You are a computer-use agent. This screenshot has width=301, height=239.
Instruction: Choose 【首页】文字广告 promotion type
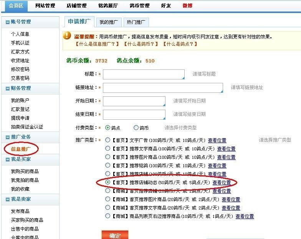point(107,140)
